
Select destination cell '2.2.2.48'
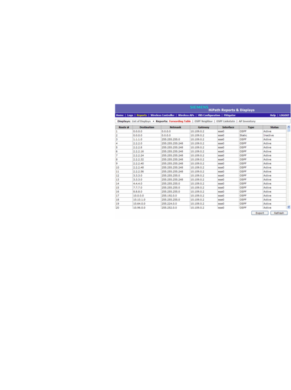(x=147, y=167)
